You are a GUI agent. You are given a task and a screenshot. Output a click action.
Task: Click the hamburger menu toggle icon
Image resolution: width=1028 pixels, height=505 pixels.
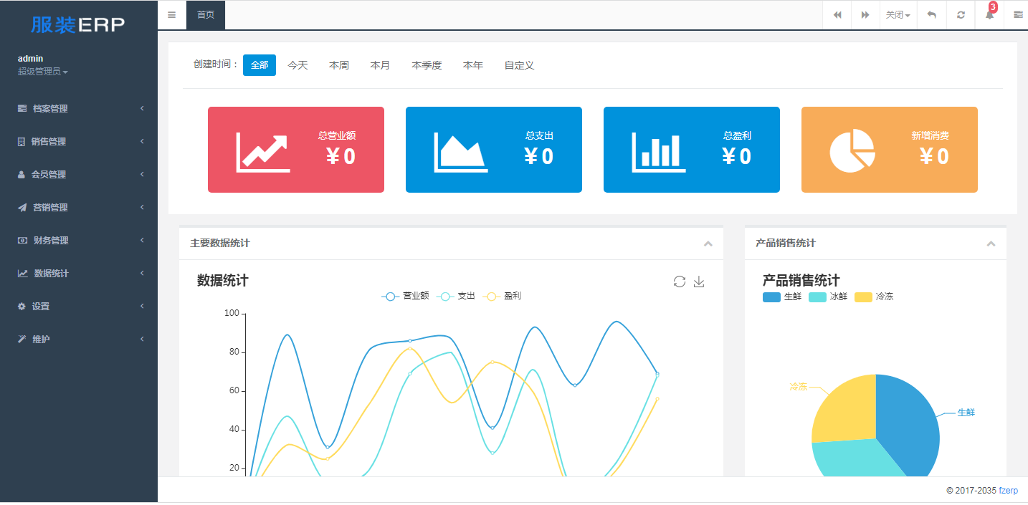coord(171,15)
